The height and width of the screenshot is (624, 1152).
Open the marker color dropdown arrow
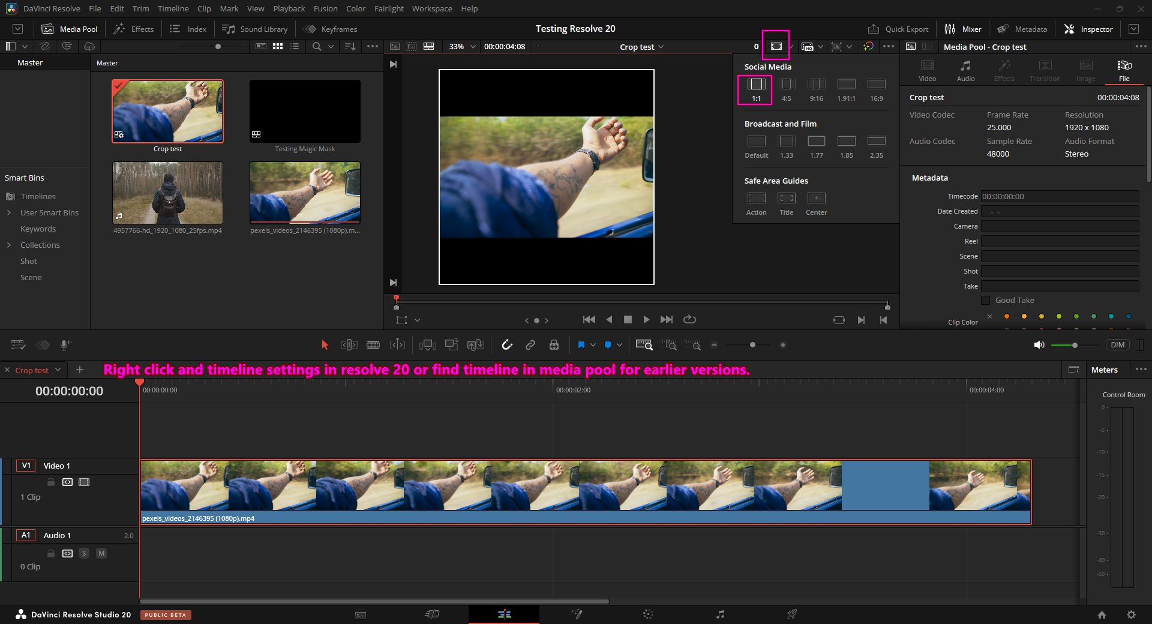pos(619,345)
